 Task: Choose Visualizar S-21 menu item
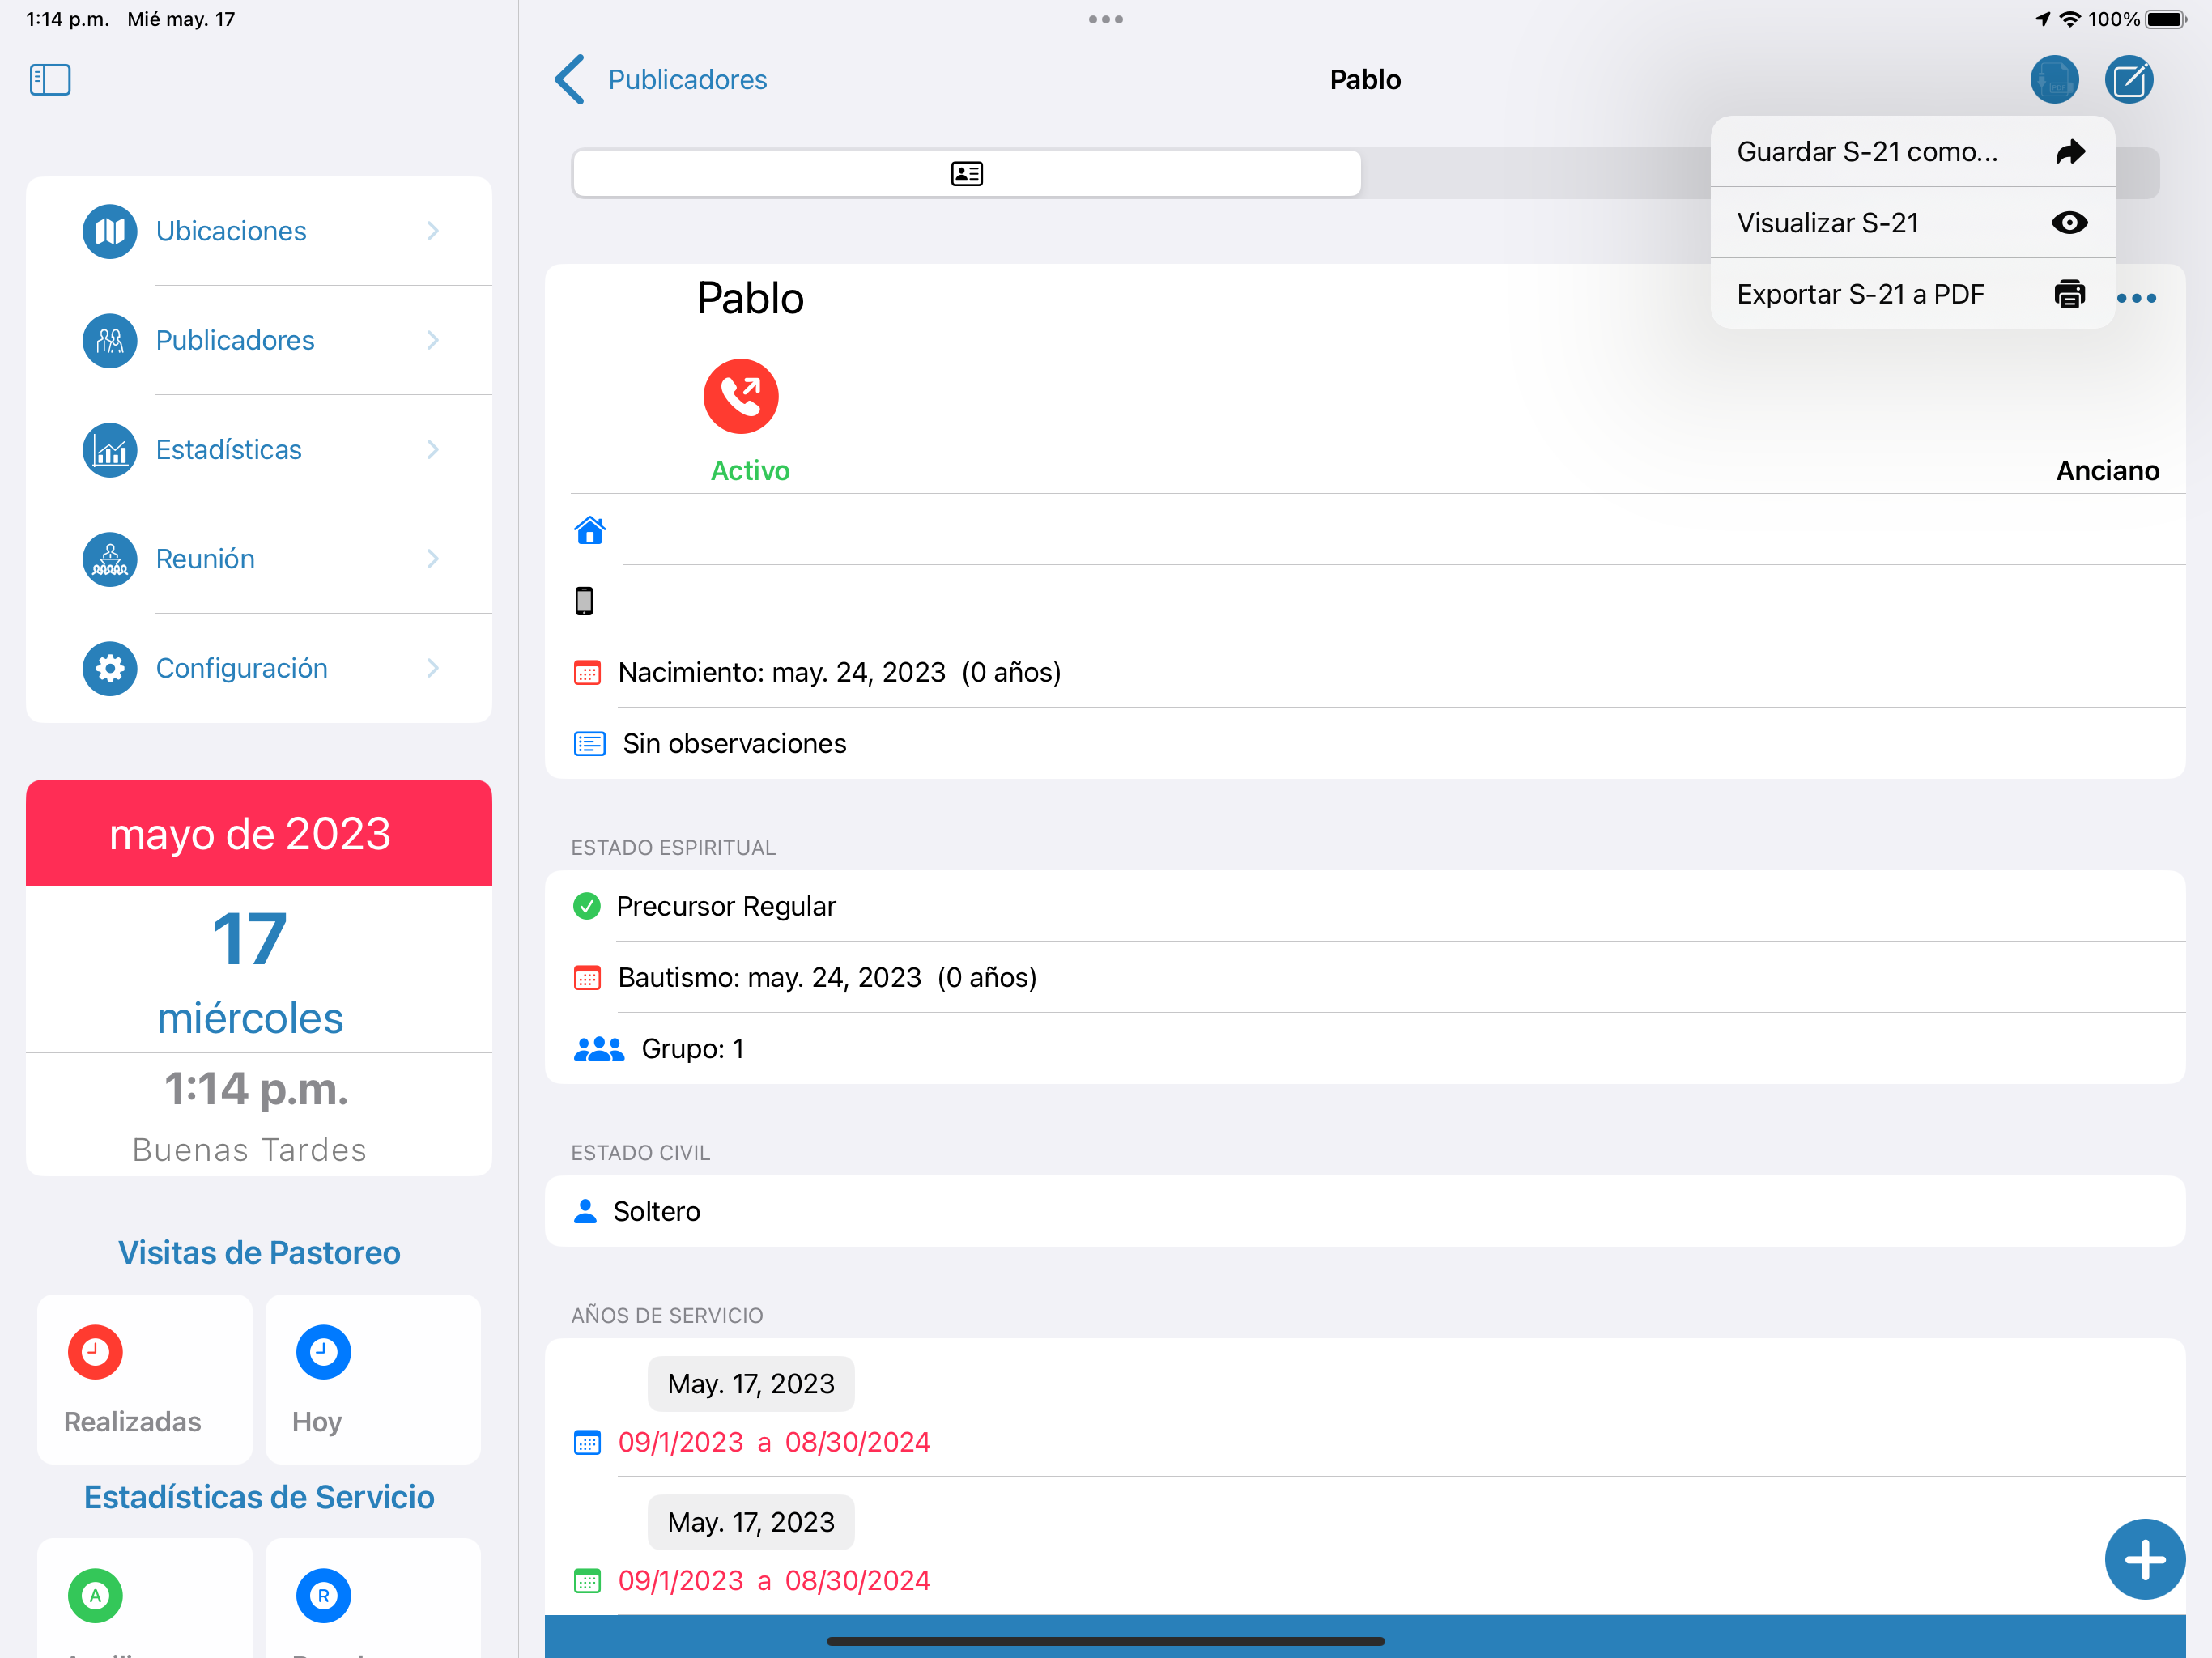point(1912,223)
